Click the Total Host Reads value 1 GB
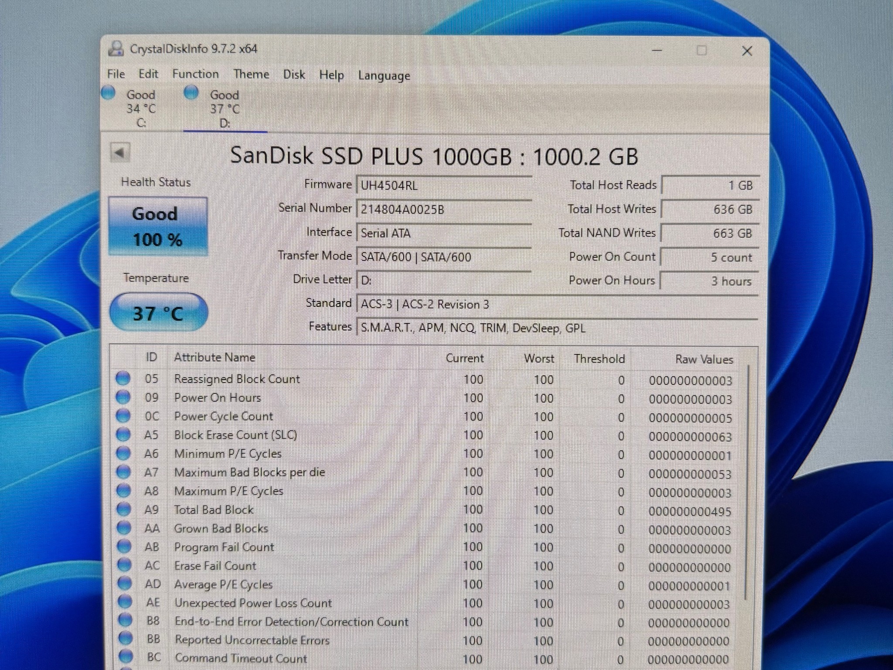The width and height of the screenshot is (893, 670). tap(710, 185)
